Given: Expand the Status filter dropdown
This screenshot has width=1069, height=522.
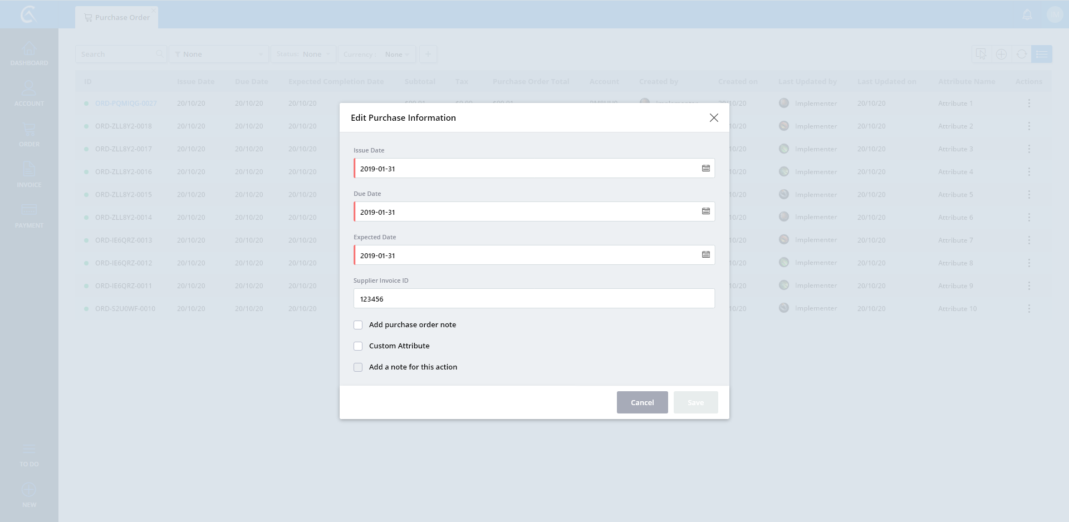Looking at the screenshot, I should pos(303,54).
